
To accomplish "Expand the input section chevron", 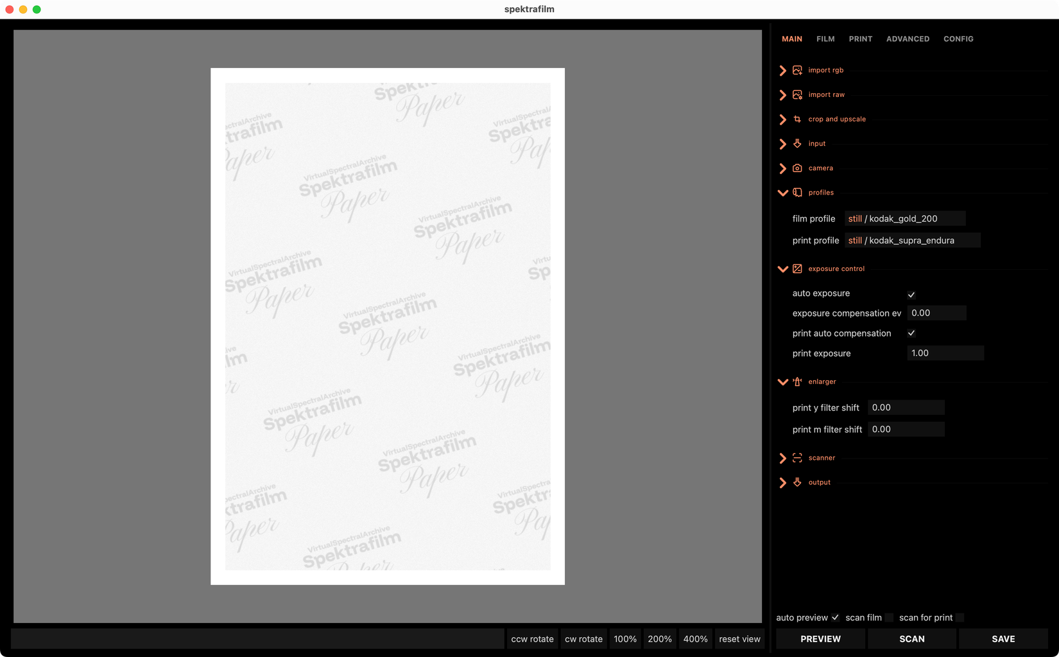I will click(x=782, y=144).
